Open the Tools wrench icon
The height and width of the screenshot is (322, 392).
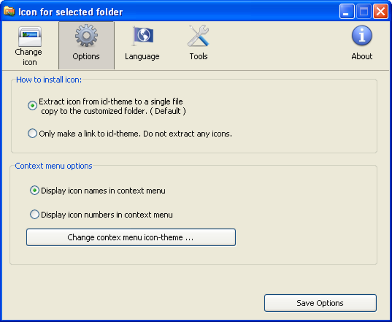pos(199,36)
